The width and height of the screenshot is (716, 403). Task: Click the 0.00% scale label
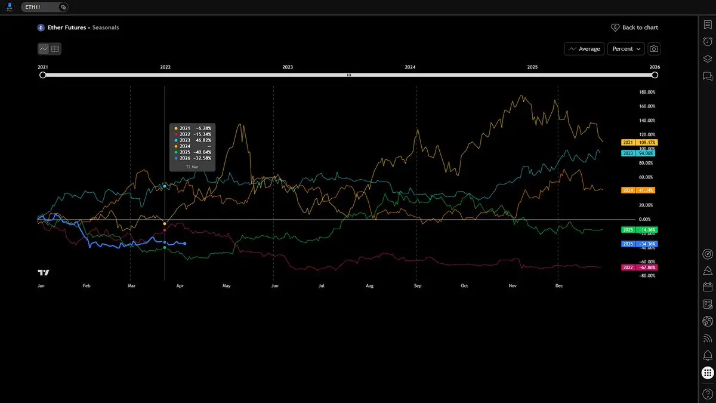[644, 219]
